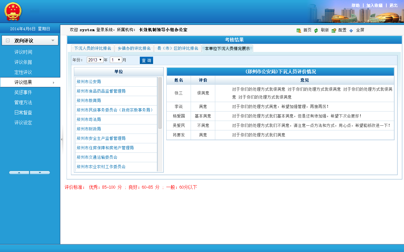Screen dimensions: 404x252
Task: Click the 不满意 rating cell
Action: (203, 125)
